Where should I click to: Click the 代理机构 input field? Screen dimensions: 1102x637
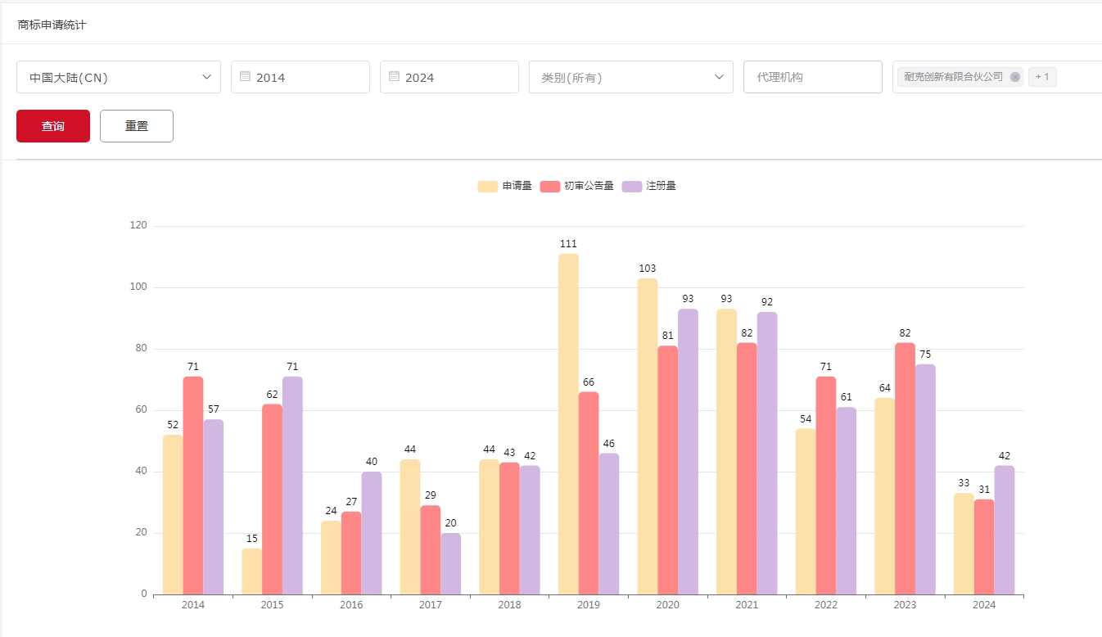(x=812, y=77)
